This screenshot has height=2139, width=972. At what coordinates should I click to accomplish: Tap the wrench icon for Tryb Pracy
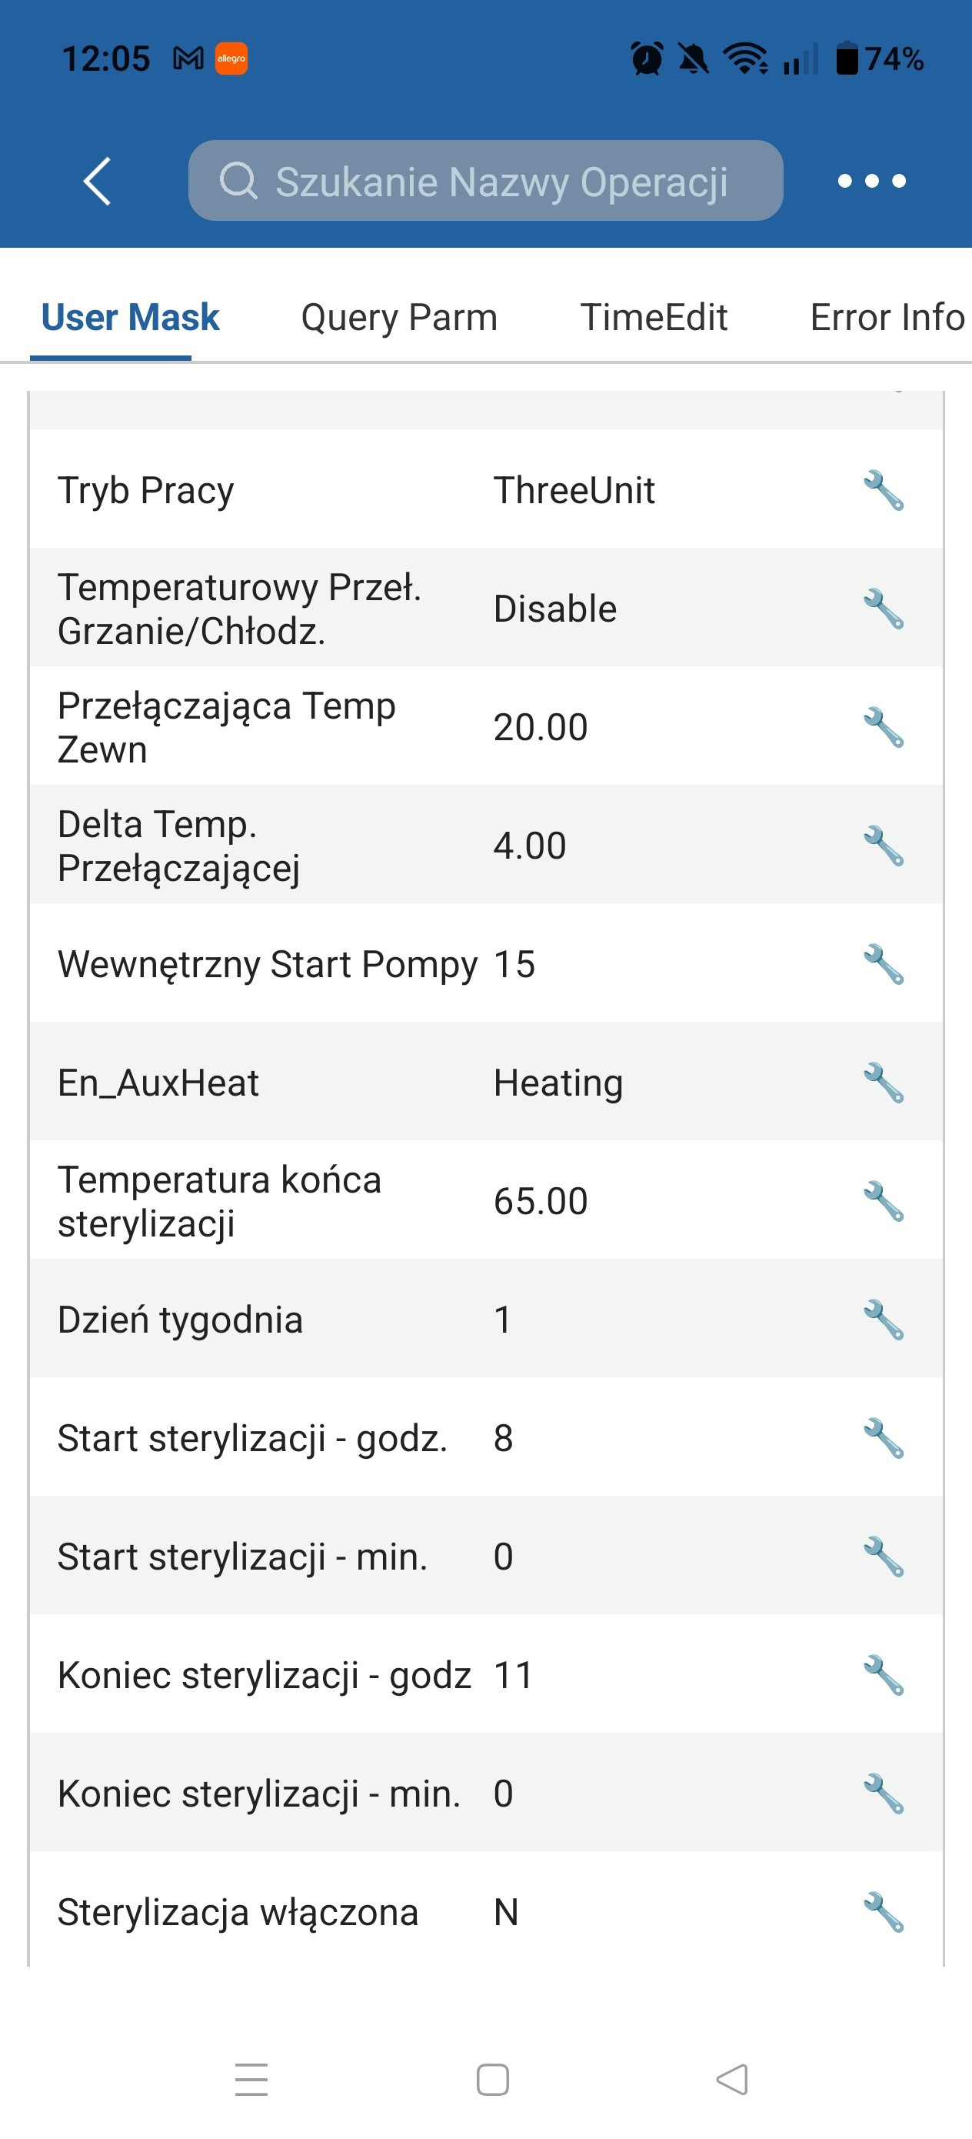coord(884,490)
